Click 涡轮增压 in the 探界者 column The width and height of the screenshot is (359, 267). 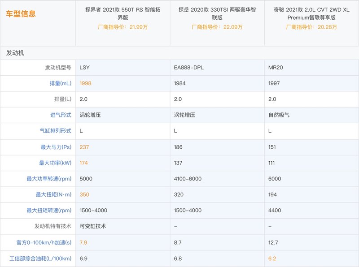tap(90, 115)
